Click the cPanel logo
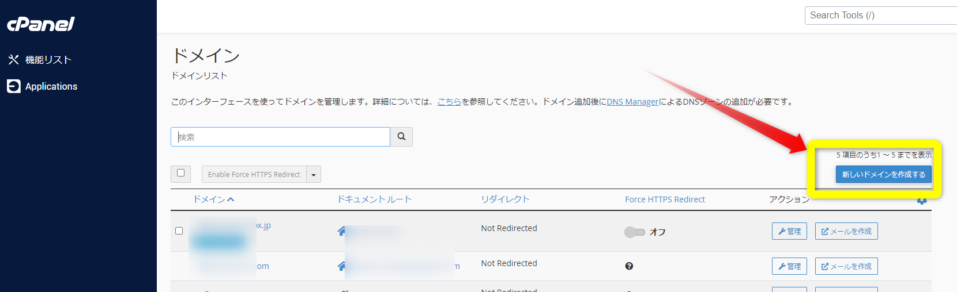The height and width of the screenshot is (292, 957). (x=40, y=24)
